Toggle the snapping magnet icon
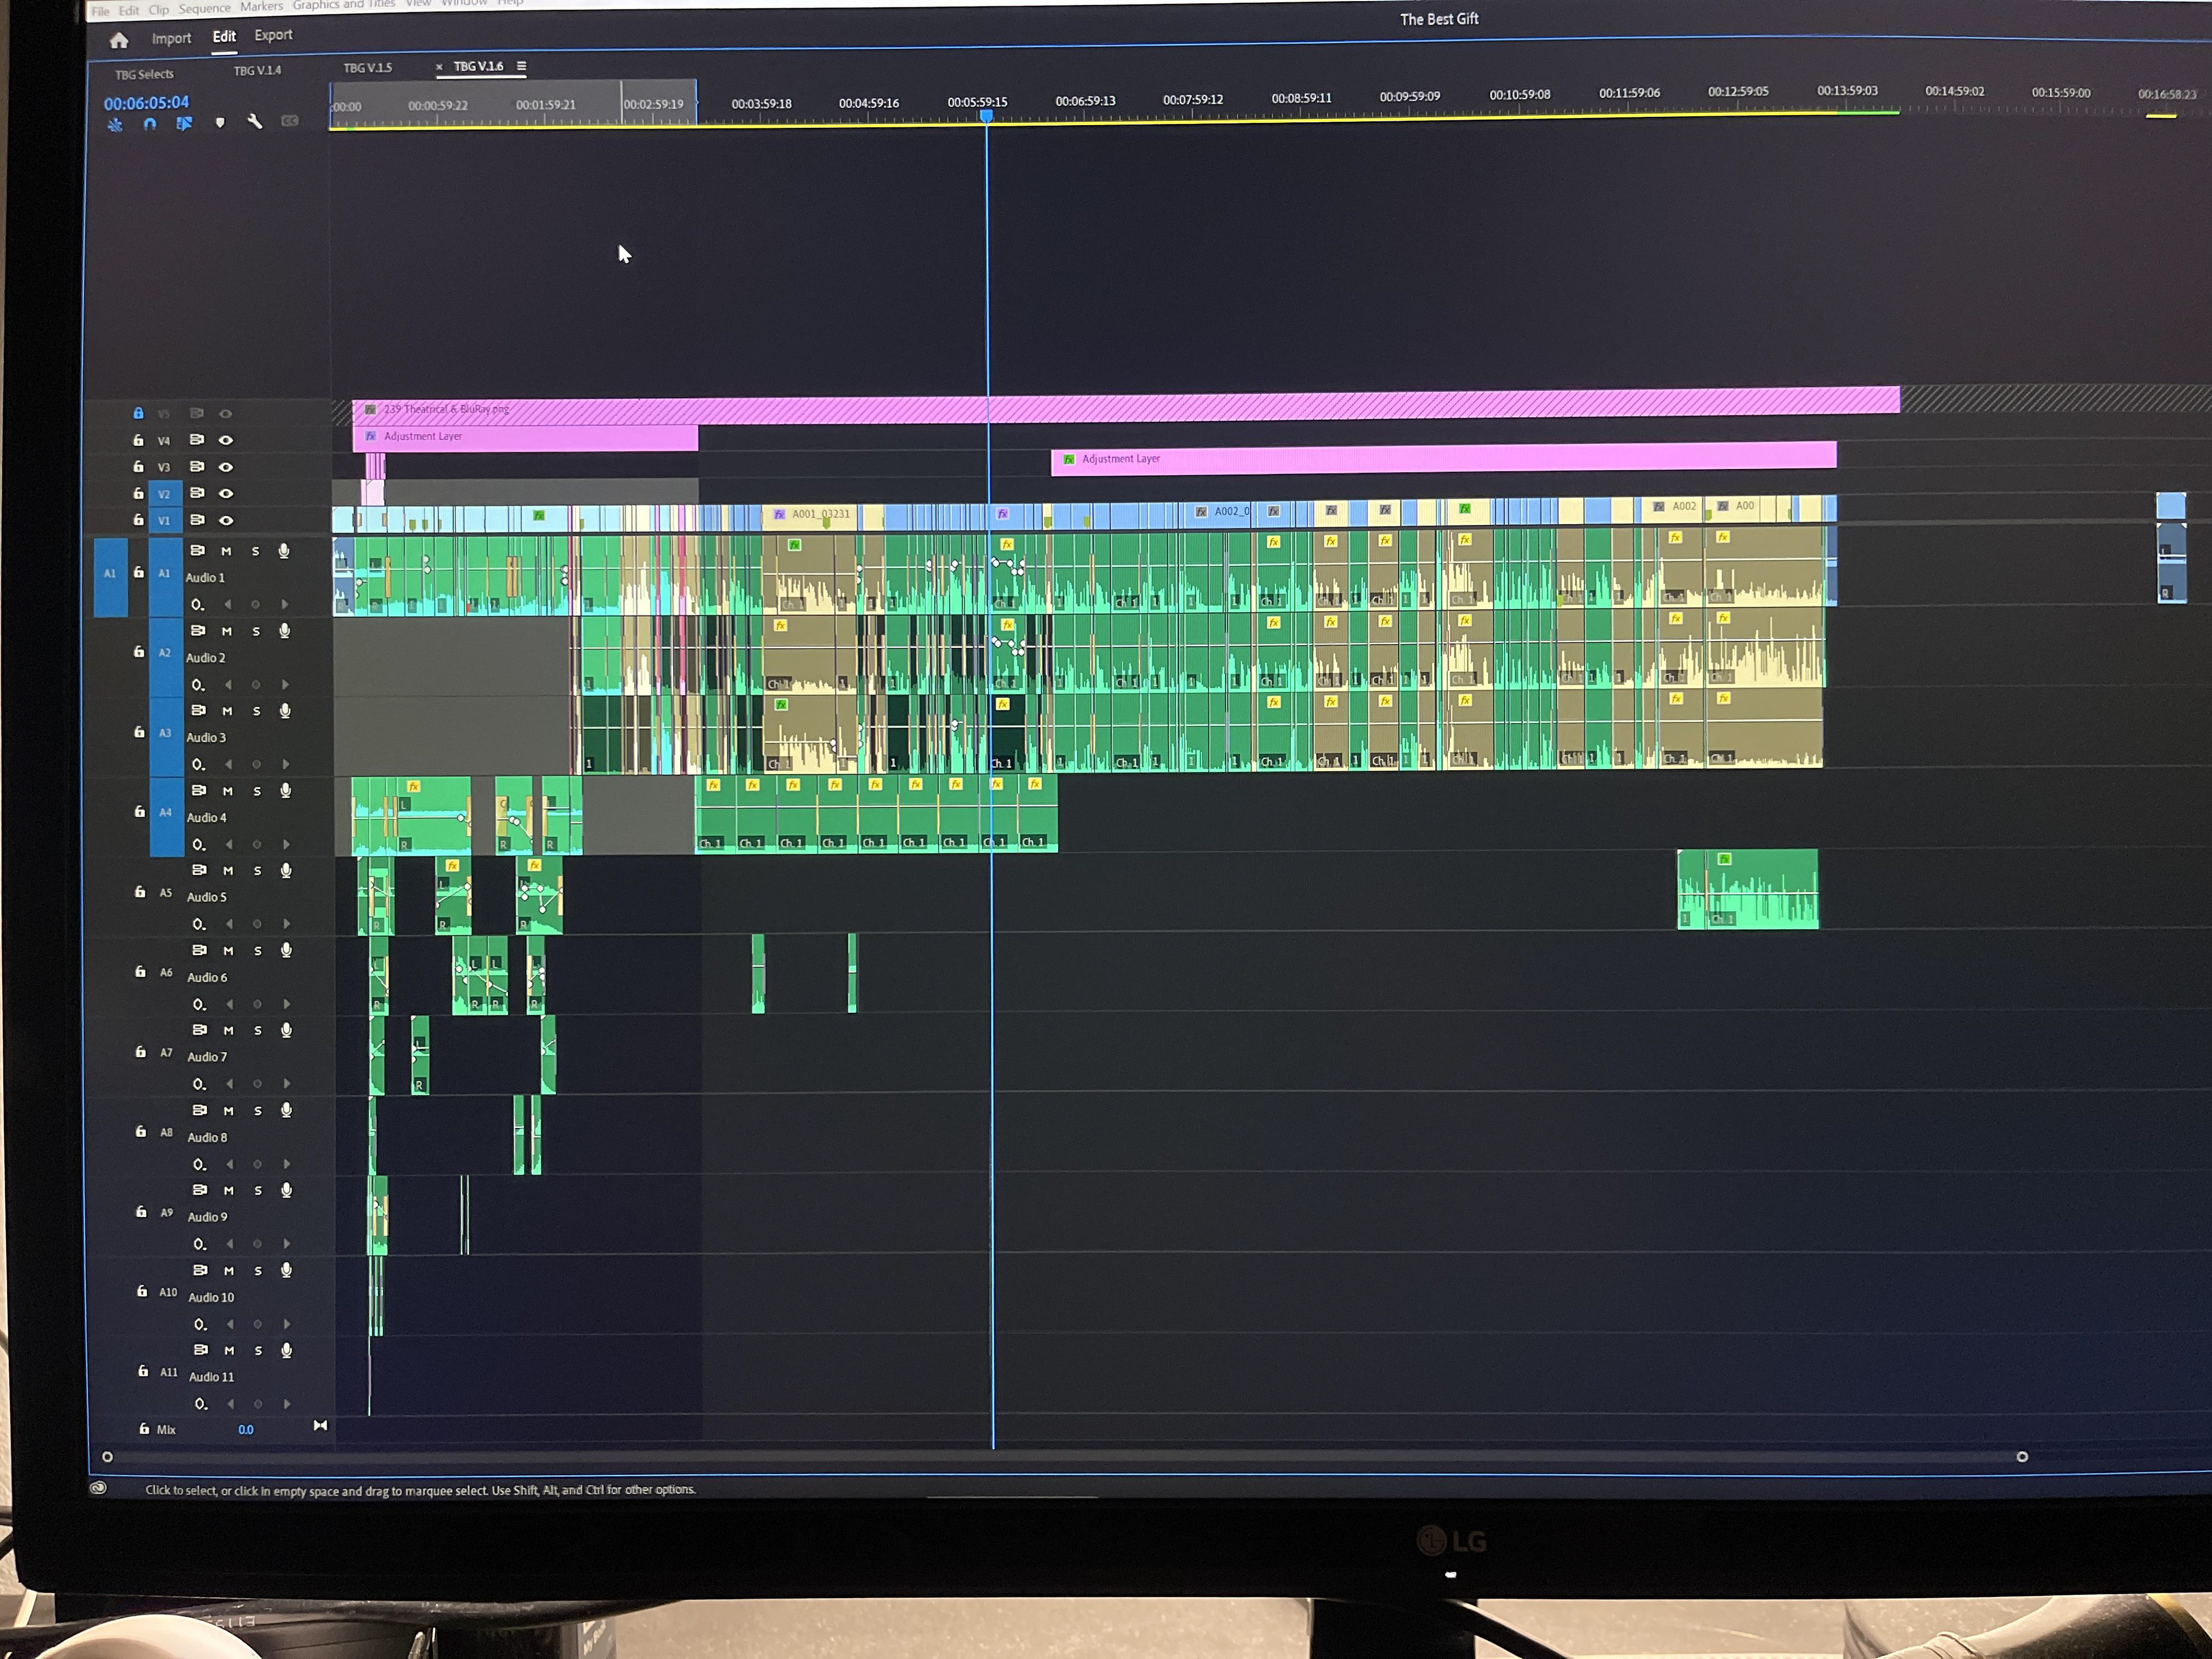Image resolution: width=2212 pixels, height=1659 pixels. (x=150, y=124)
